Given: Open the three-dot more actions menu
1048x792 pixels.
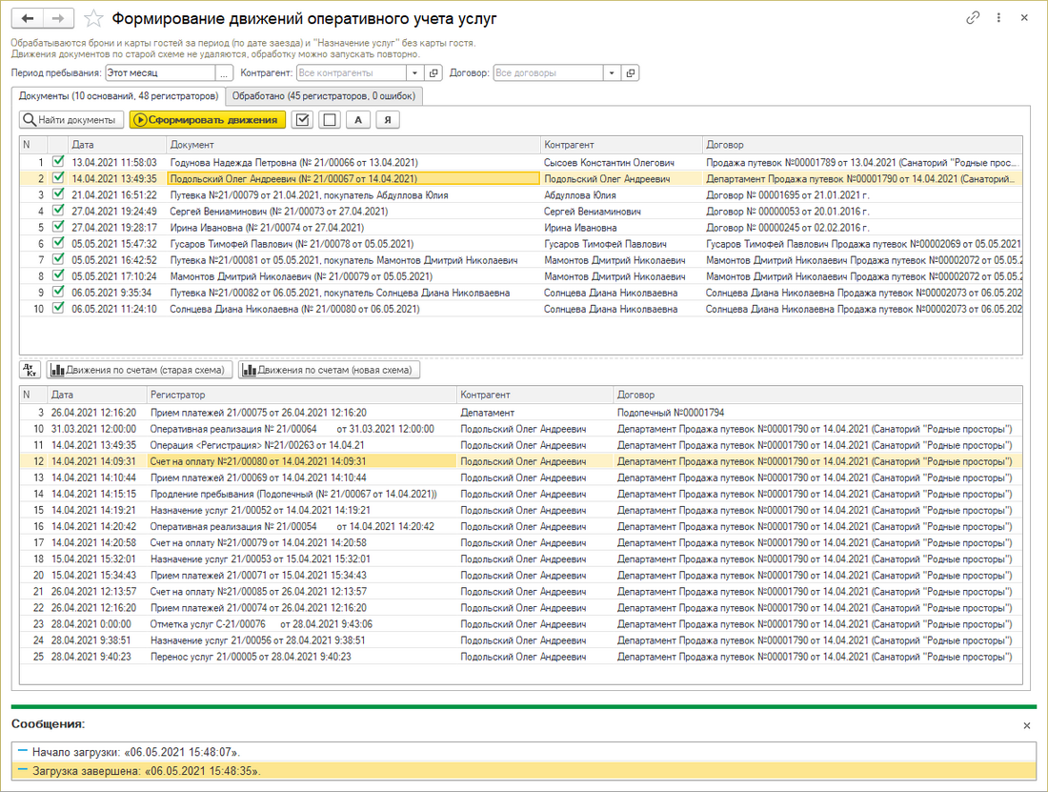Looking at the screenshot, I should 998,18.
